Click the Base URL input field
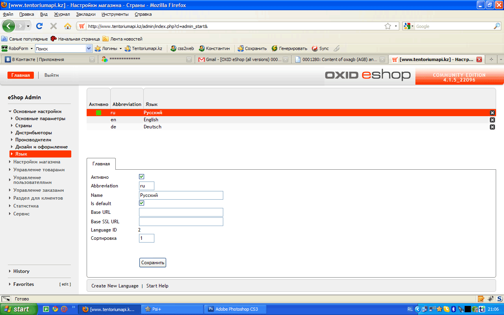 point(181,212)
